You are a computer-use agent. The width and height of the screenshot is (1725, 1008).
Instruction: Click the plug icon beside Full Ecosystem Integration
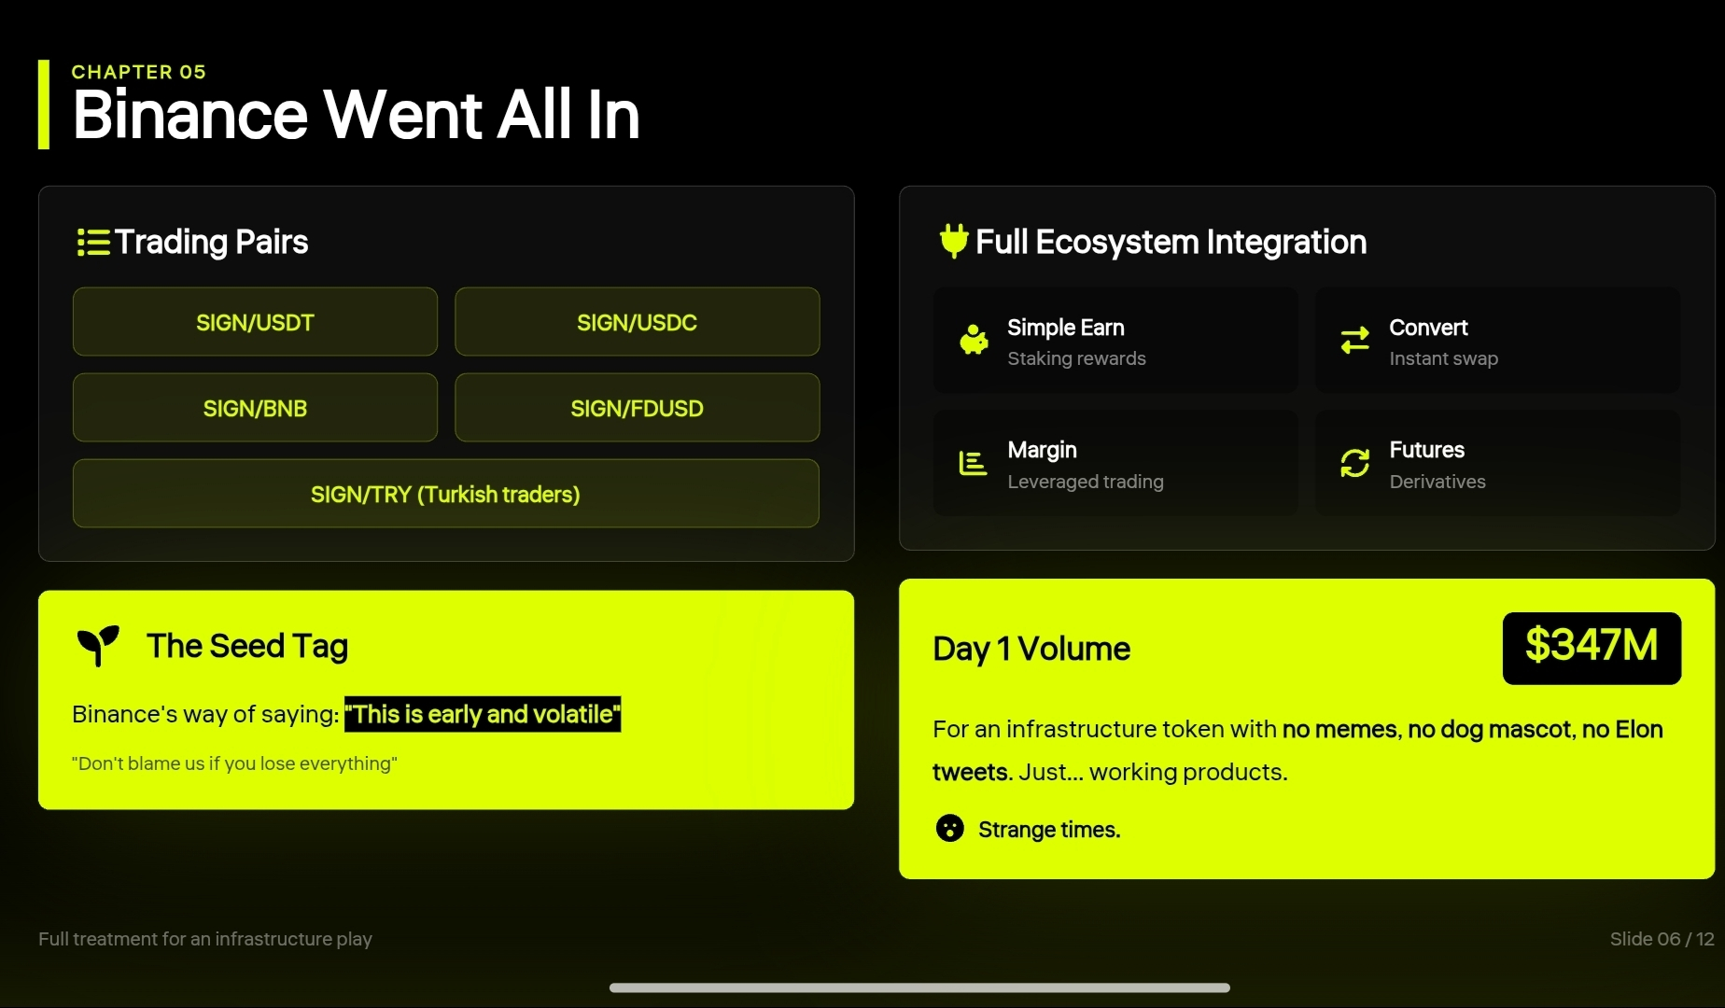(x=953, y=241)
